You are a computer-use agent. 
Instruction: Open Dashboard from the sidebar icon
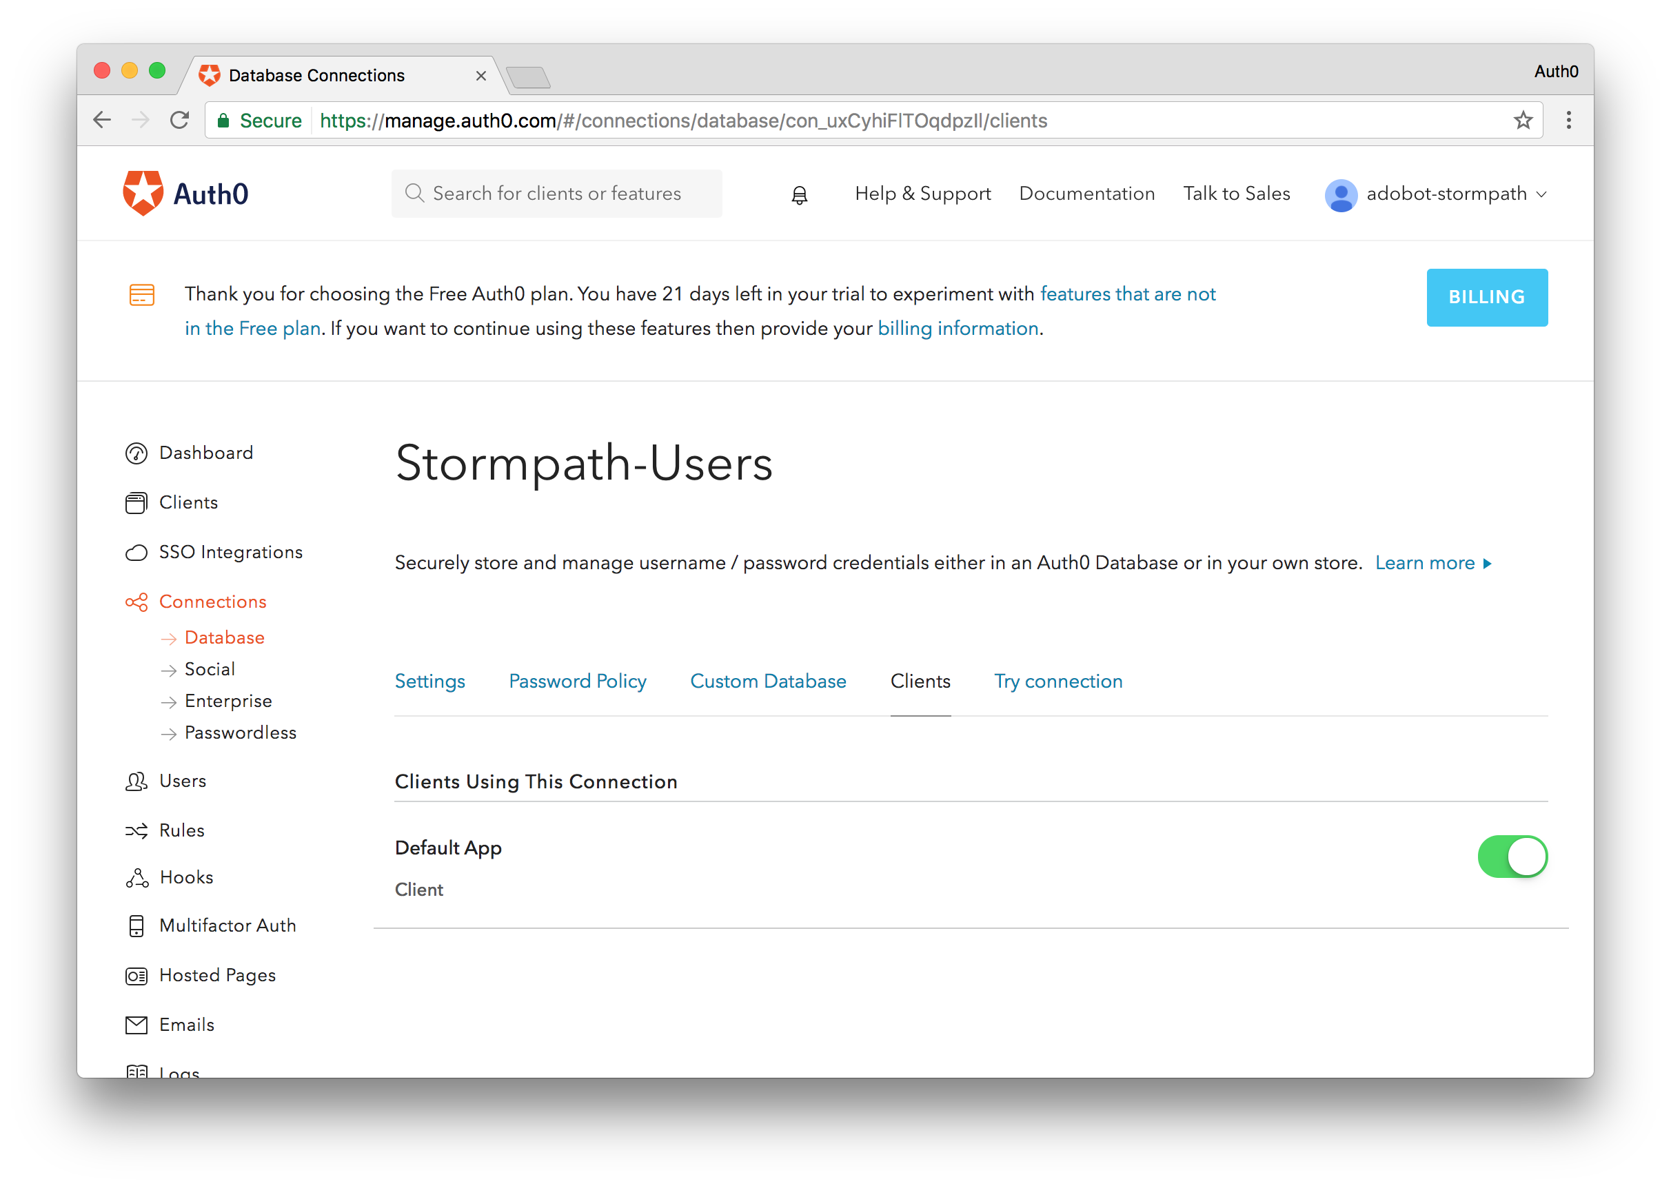(x=136, y=453)
